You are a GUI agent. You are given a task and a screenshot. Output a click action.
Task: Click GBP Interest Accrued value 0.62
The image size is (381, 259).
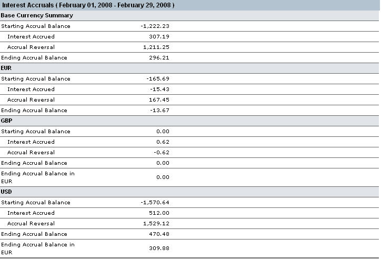(x=163, y=142)
